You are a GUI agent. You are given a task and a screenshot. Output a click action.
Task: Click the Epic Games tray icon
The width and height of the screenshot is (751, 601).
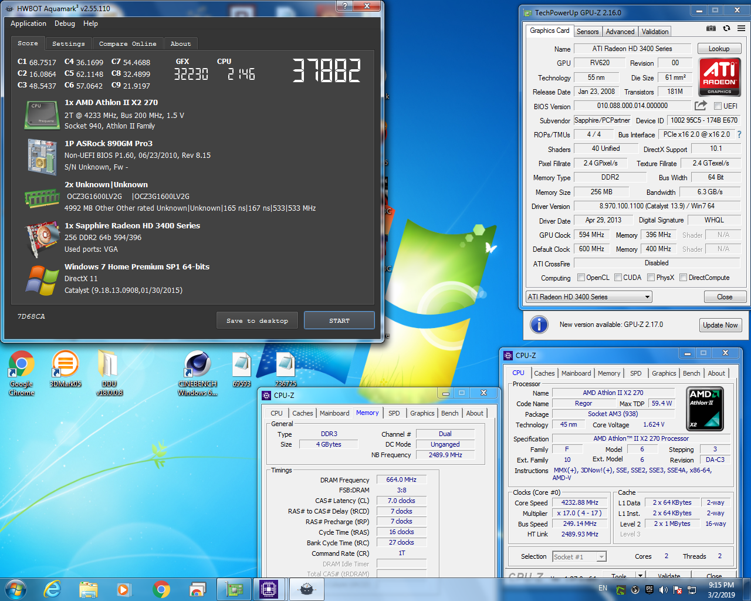pyautogui.click(x=649, y=589)
